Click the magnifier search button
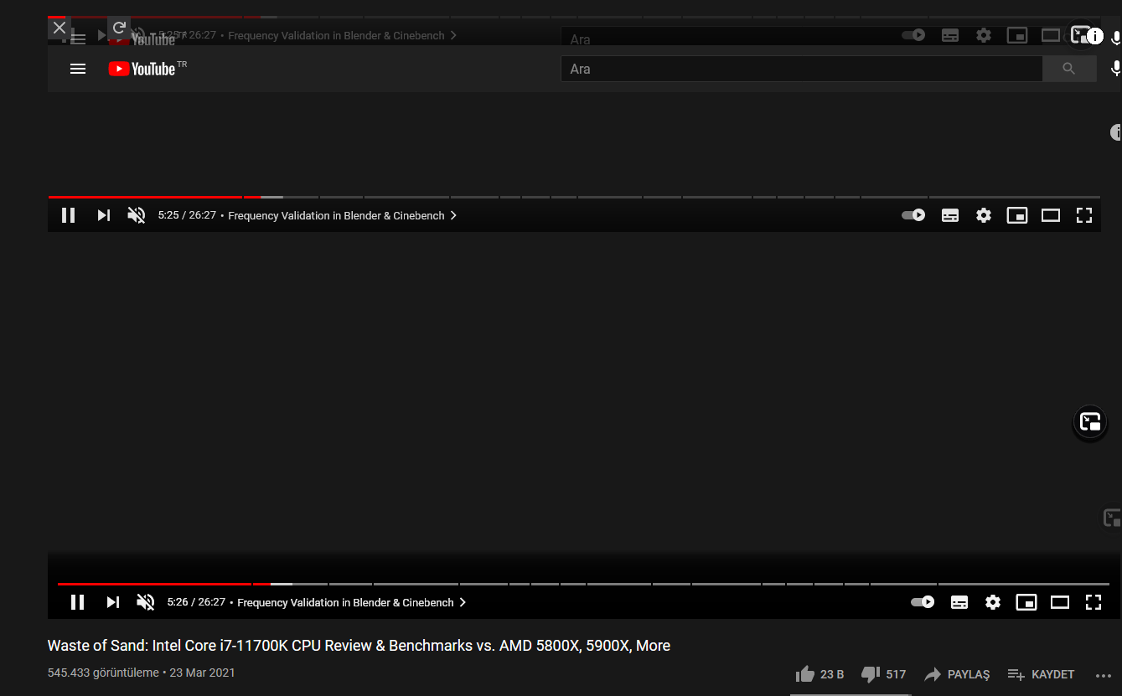The image size is (1122, 696). (x=1068, y=69)
